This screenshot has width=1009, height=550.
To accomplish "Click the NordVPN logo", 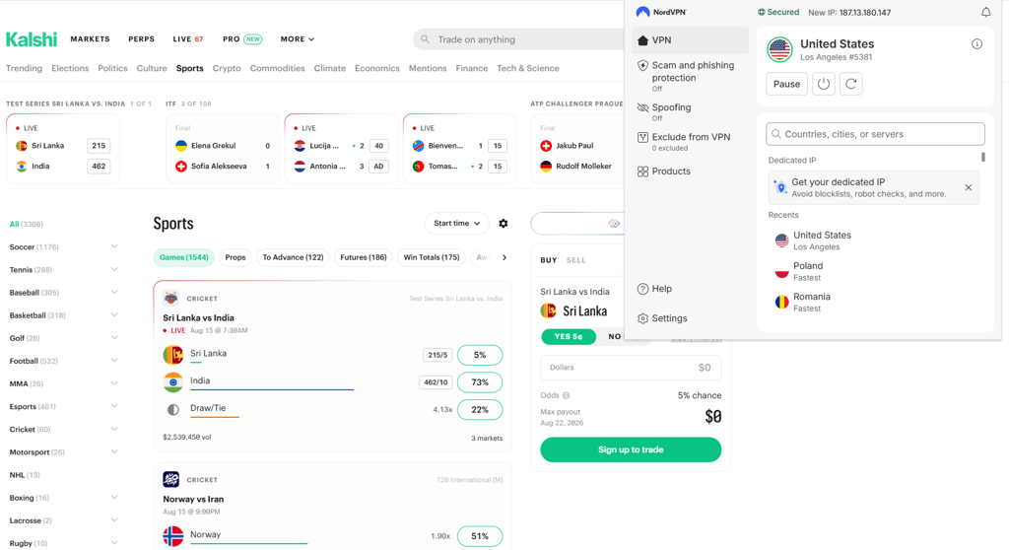I will [661, 12].
